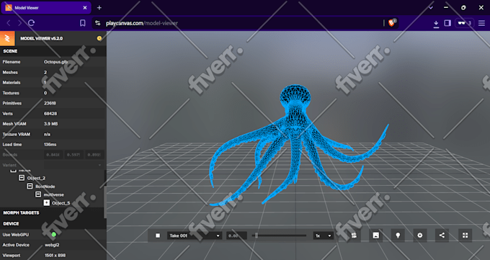Click the Verts value 68428
Image resolution: width=490 pixels, height=260 pixels.
(x=50, y=114)
